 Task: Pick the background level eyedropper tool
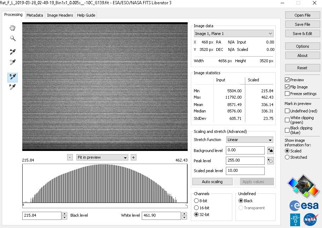pyautogui.click(x=12, y=52)
